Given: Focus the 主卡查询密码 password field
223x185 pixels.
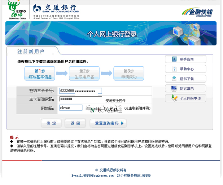Looking at the screenshot, I should click(80, 99).
